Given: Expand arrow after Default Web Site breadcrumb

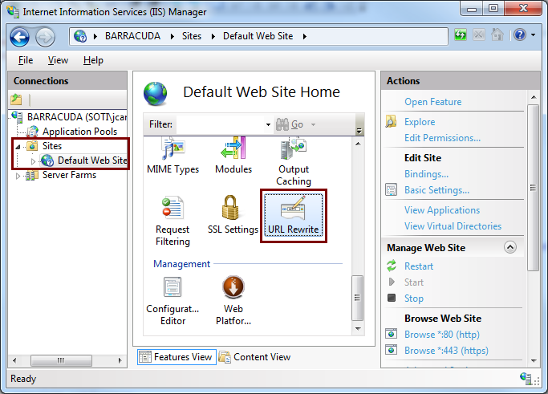Looking at the screenshot, I should [x=305, y=36].
